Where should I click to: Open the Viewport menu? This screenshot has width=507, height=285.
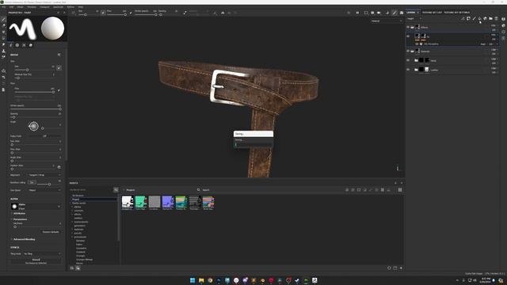(x=44, y=7)
